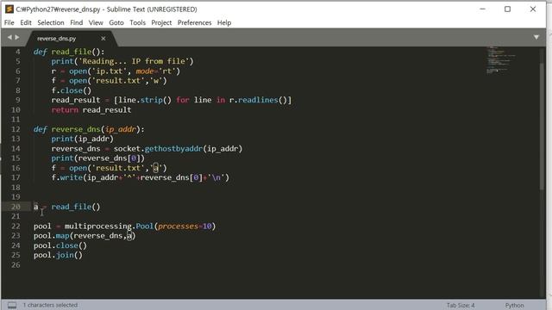Click 'result.txt' in line 7
This screenshot has width=552, height=310.
click(118, 80)
